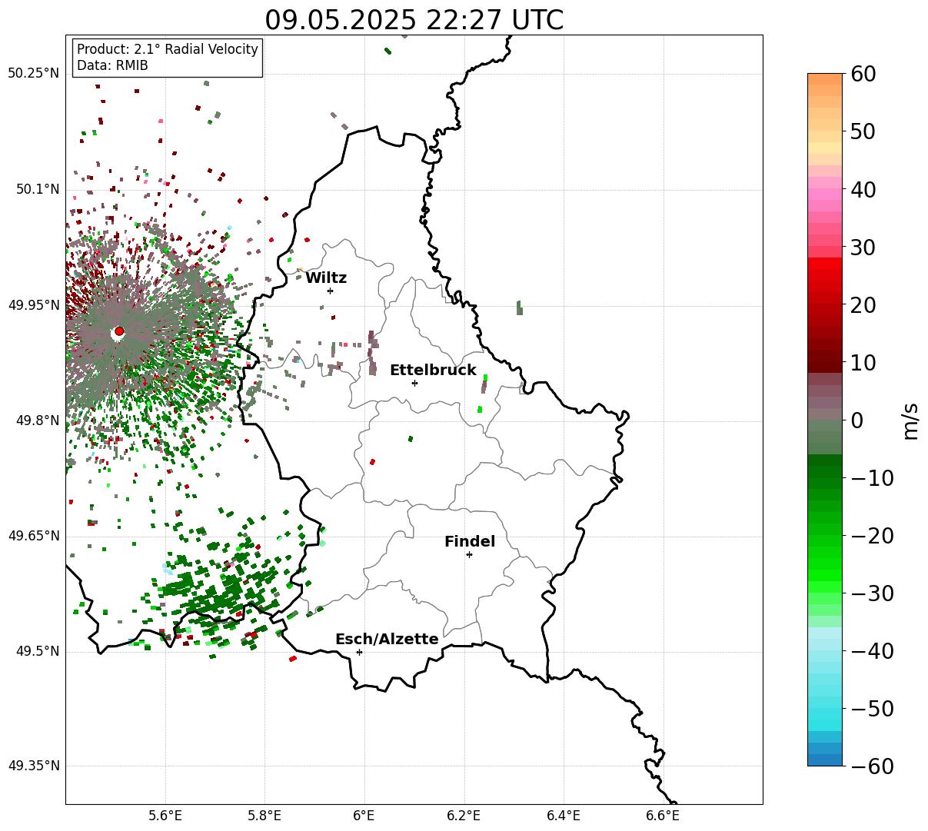Pick the blue swatch at the colorbar bottom
Viewport: 928px width, 831px height.
point(825,760)
